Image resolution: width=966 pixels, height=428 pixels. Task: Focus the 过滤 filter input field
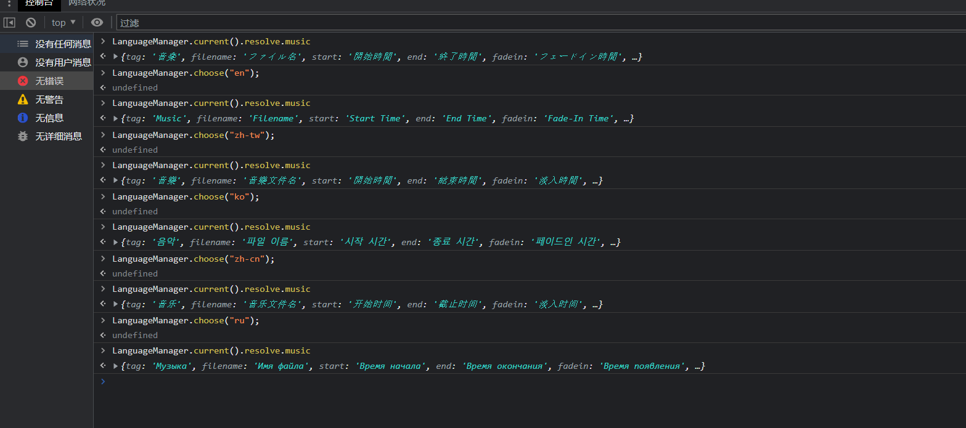click(541, 23)
